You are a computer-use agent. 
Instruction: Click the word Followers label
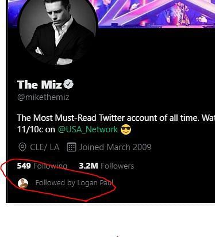[117, 166]
